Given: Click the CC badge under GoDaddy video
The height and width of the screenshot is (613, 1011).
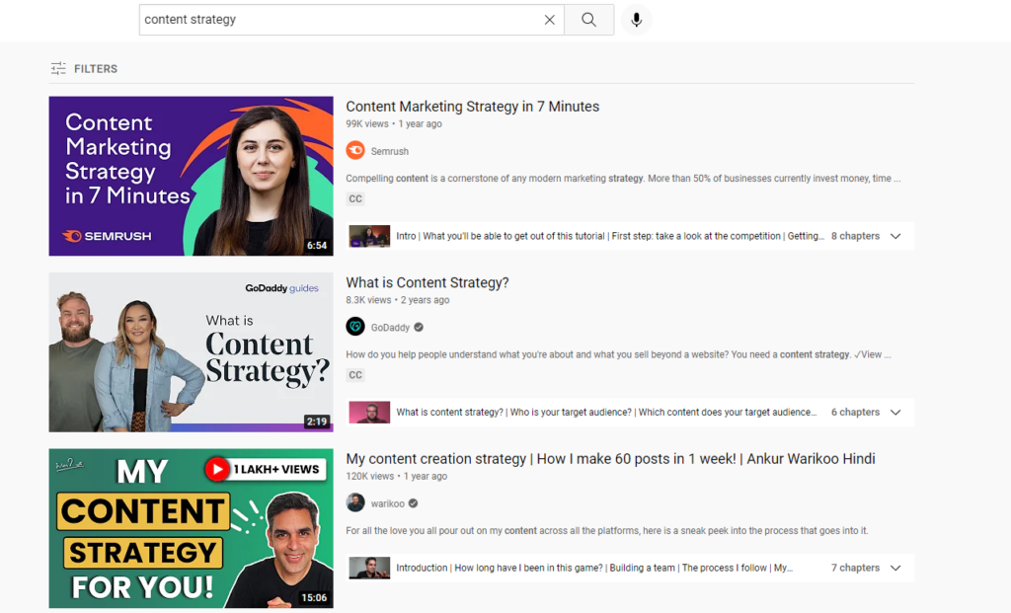Looking at the screenshot, I should tap(355, 375).
